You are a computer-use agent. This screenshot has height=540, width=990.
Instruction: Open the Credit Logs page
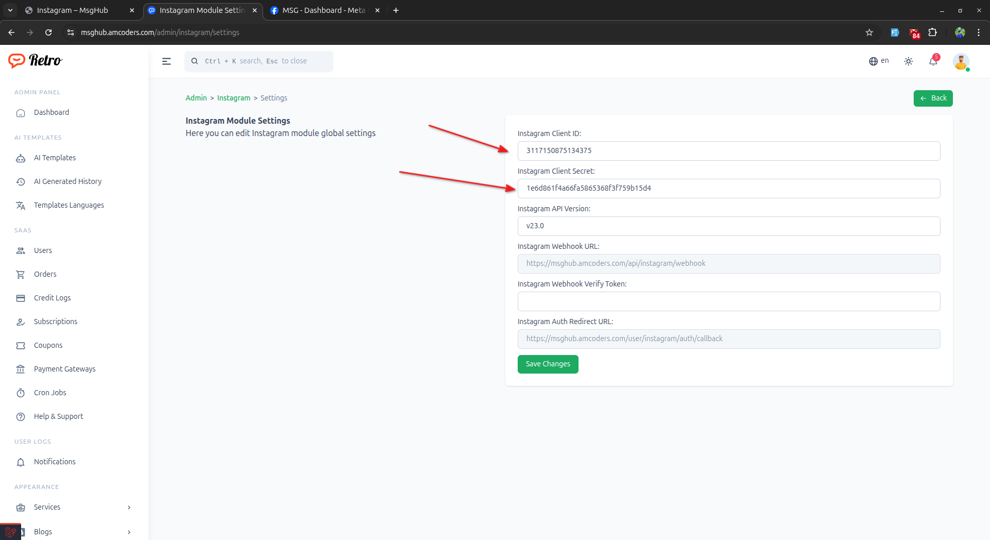tap(52, 298)
